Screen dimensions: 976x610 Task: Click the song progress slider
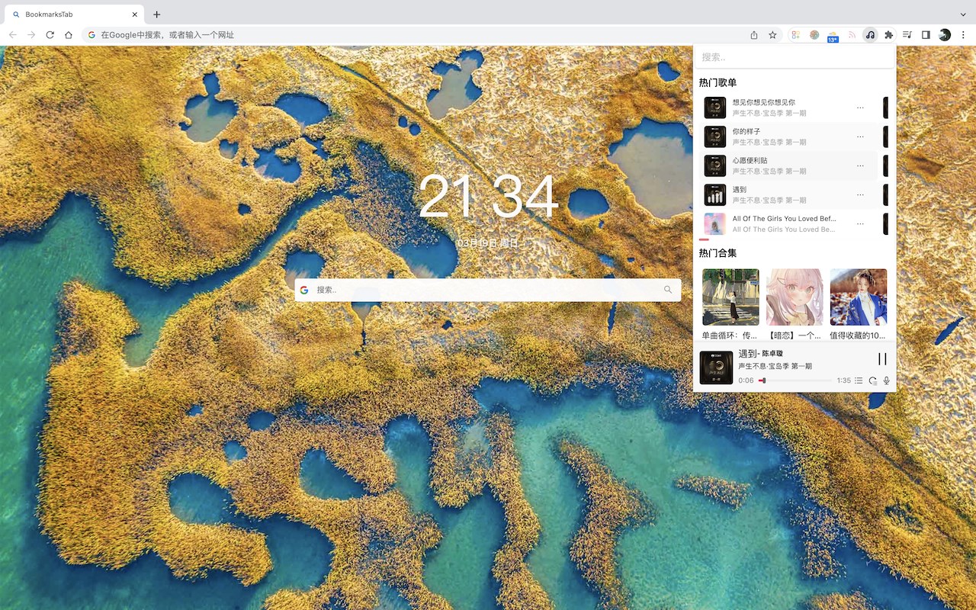click(795, 380)
